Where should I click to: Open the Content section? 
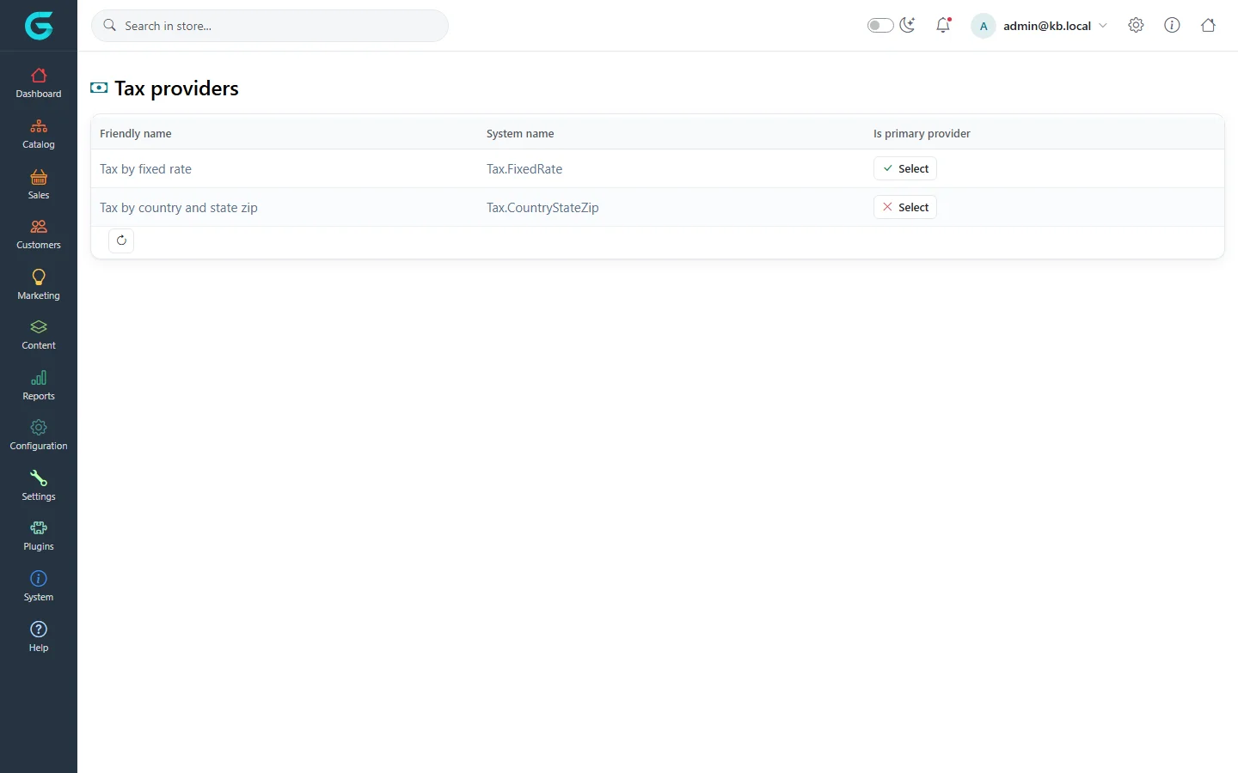(39, 335)
